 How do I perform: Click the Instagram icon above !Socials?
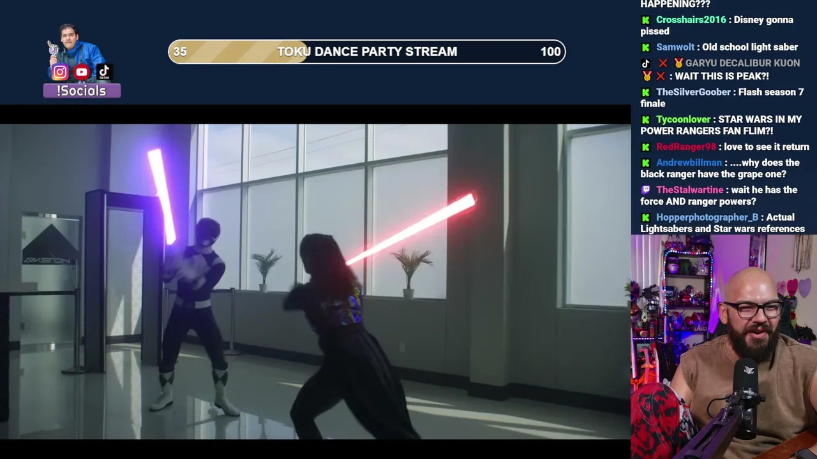(x=60, y=72)
